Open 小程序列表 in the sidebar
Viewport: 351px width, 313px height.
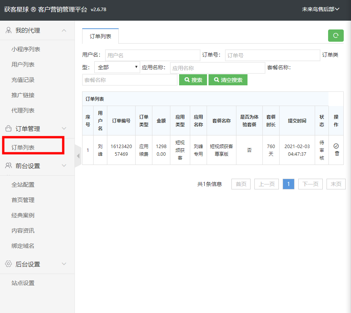tap(26, 49)
